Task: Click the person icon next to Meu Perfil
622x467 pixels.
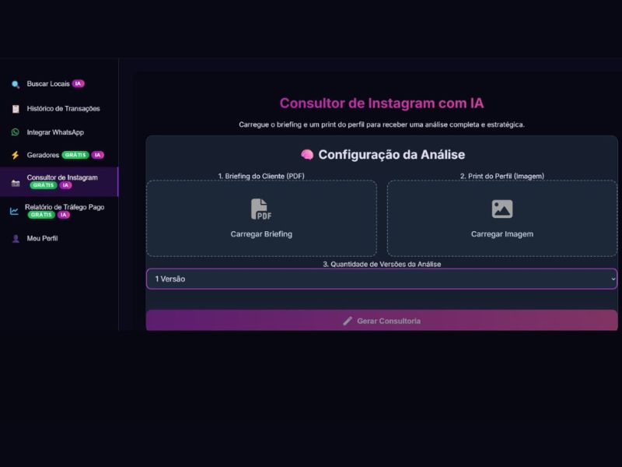Action: [x=15, y=238]
